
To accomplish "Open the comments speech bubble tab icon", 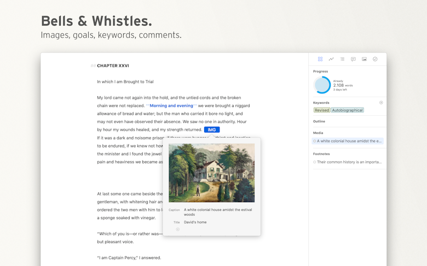I will [x=353, y=59].
